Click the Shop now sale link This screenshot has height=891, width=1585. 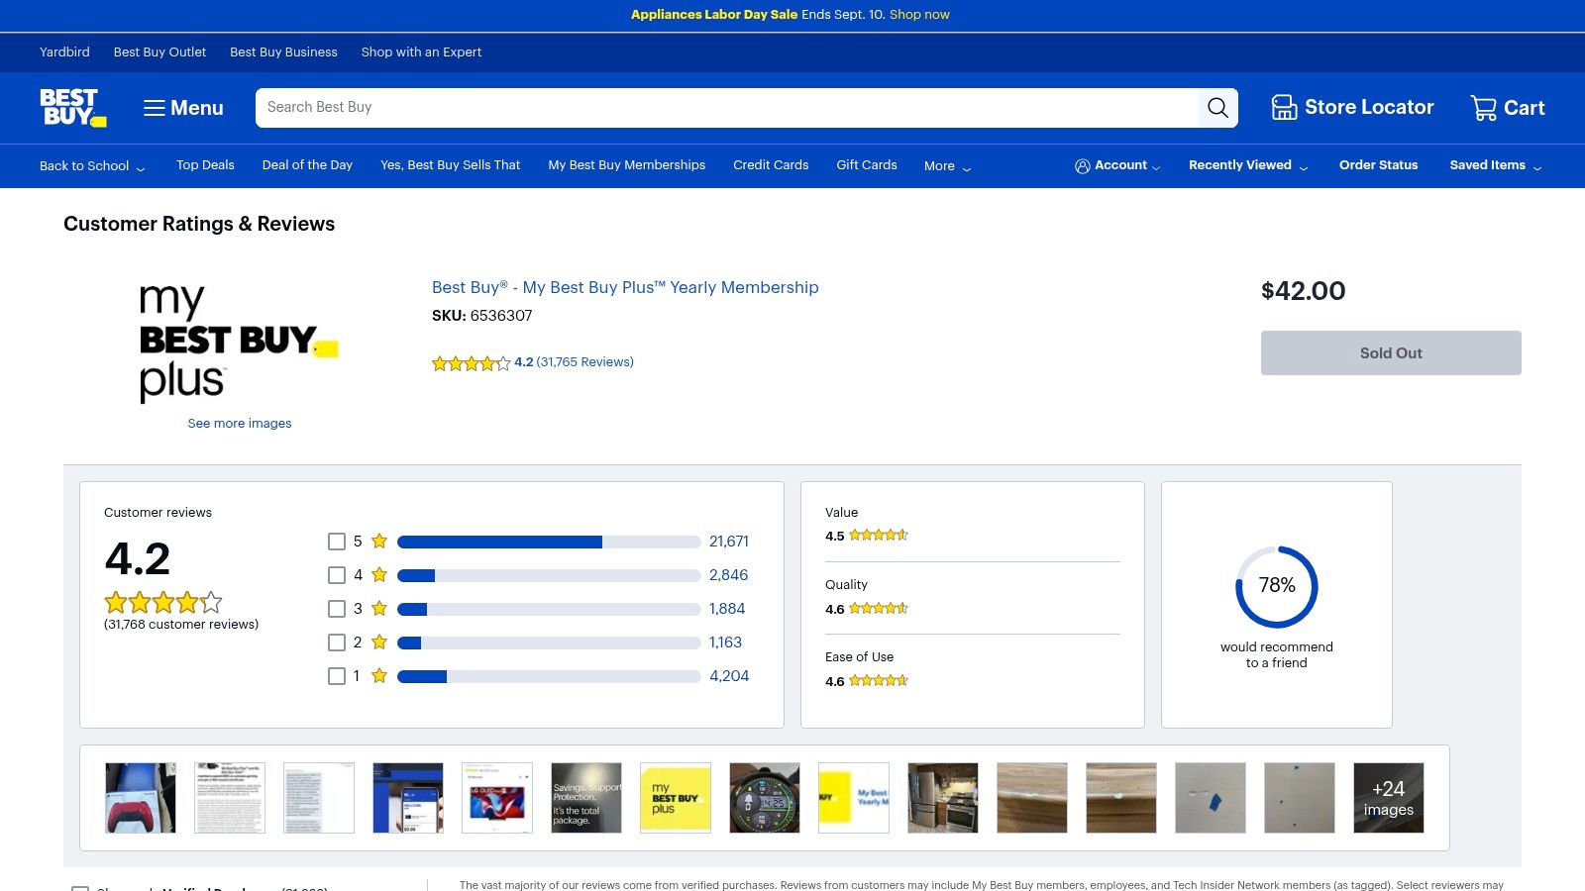(x=919, y=15)
